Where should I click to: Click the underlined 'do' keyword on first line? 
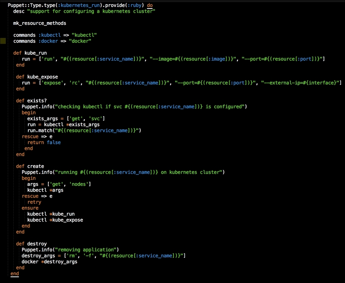point(150,6)
